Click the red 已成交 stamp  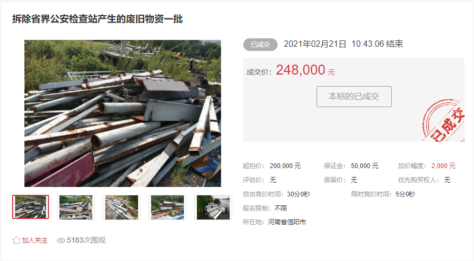pos(443,121)
